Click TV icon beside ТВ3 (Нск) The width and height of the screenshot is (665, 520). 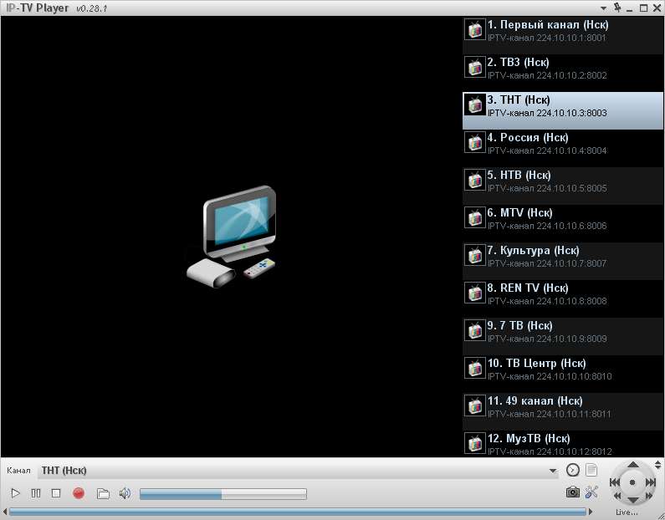click(x=475, y=67)
